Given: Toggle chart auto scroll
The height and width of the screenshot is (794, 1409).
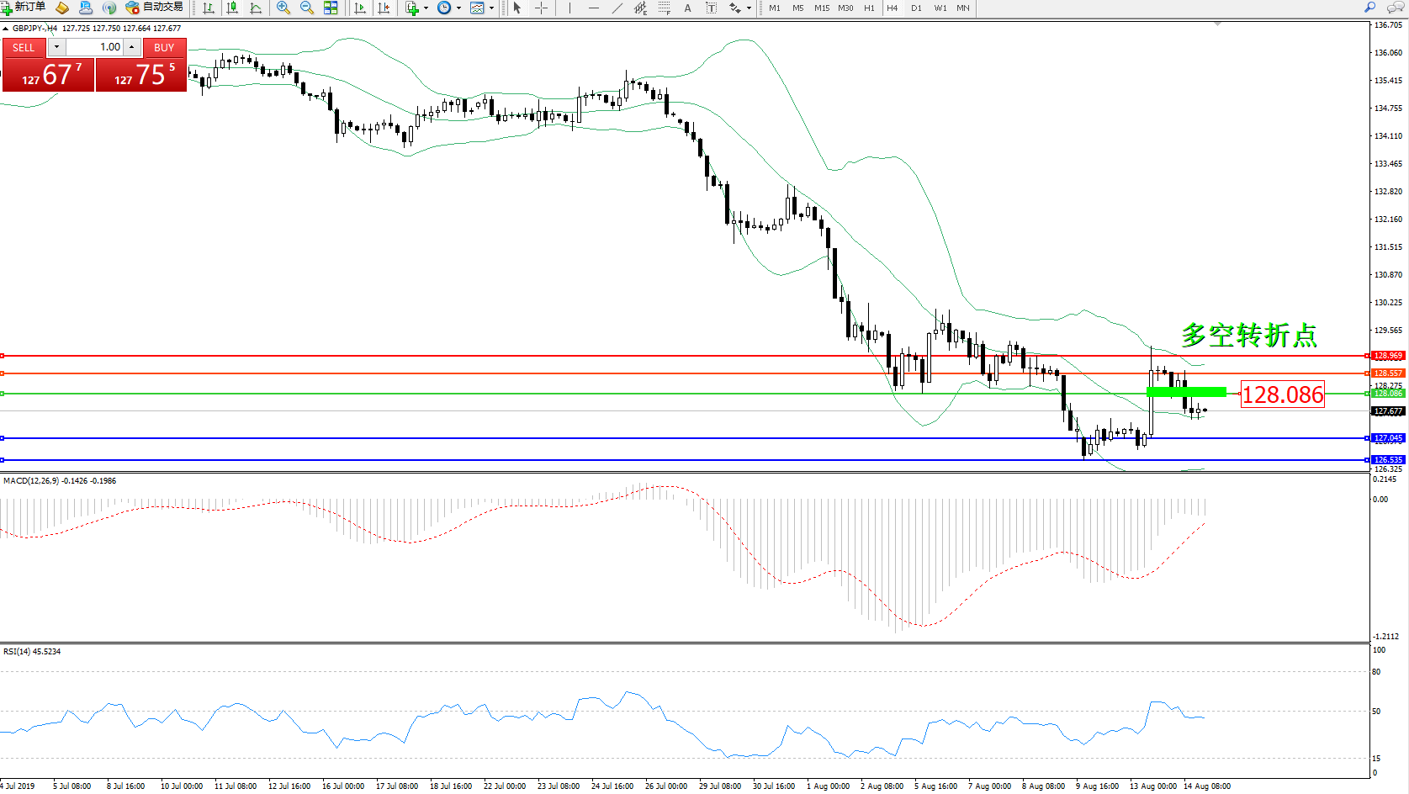Looking at the screenshot, I should (360, 8).
